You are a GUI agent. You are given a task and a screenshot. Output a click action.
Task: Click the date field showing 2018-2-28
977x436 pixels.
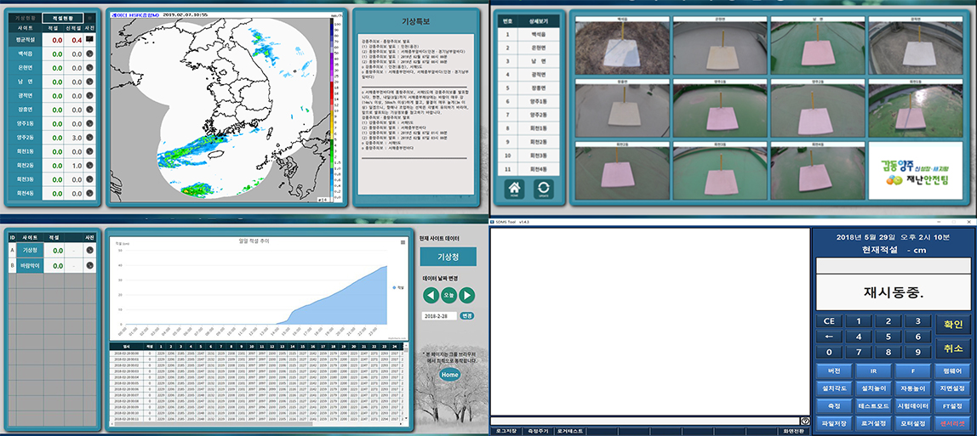click(x=439, y=315)
